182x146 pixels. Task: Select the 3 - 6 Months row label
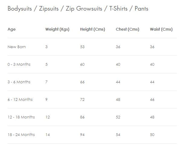click(x=19, y=82)
